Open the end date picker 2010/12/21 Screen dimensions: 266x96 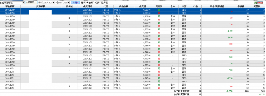pos(68,3)
